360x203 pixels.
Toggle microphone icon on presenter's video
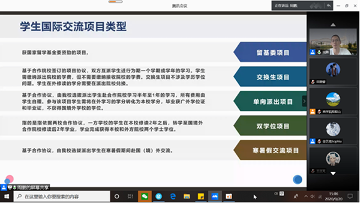(x=312, y=52)
